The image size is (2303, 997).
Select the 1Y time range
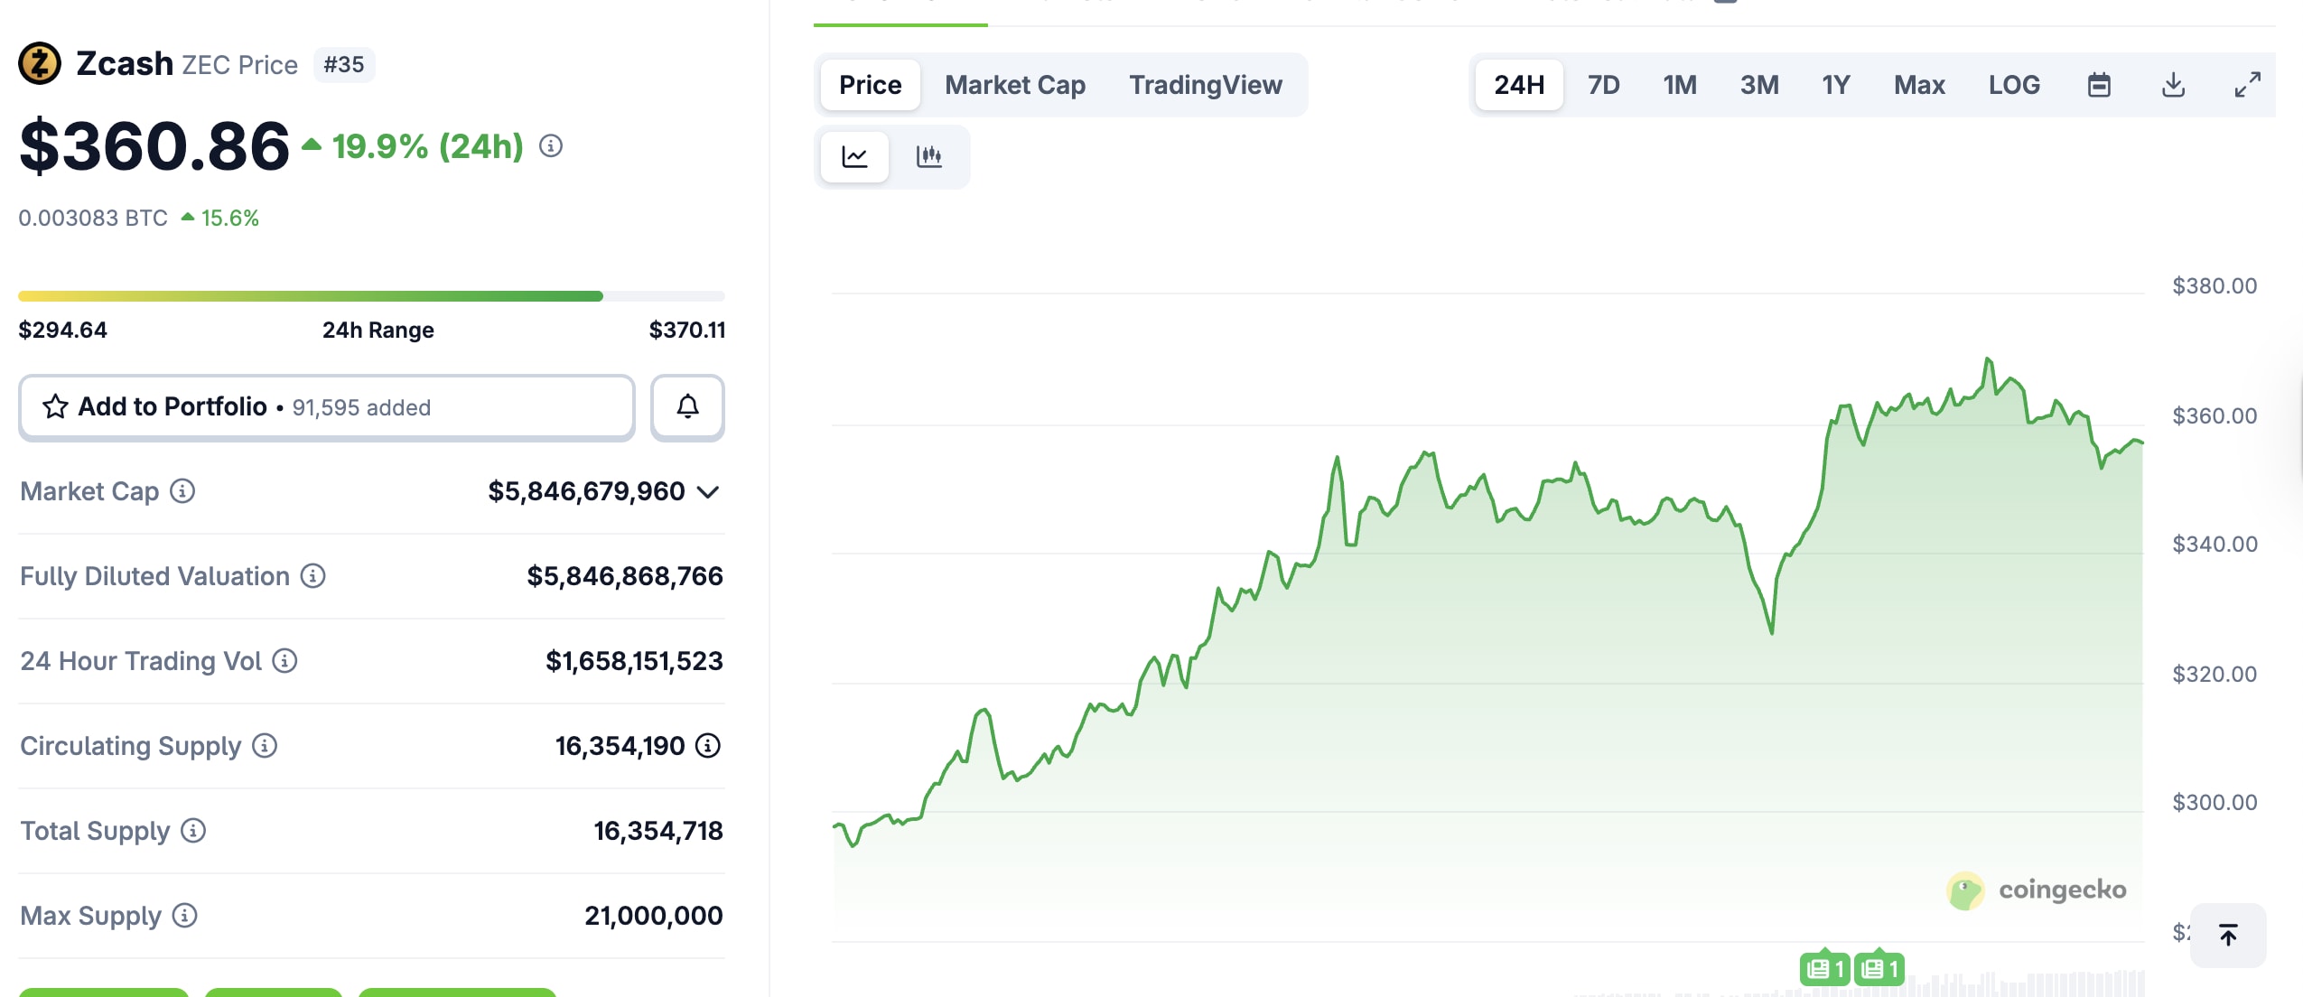click(1835, 85)
